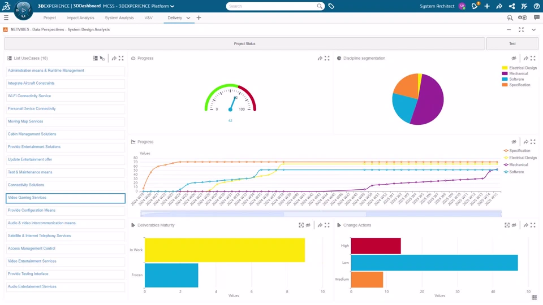
Task: Open the help question mark icon
Action: [536, 6]
